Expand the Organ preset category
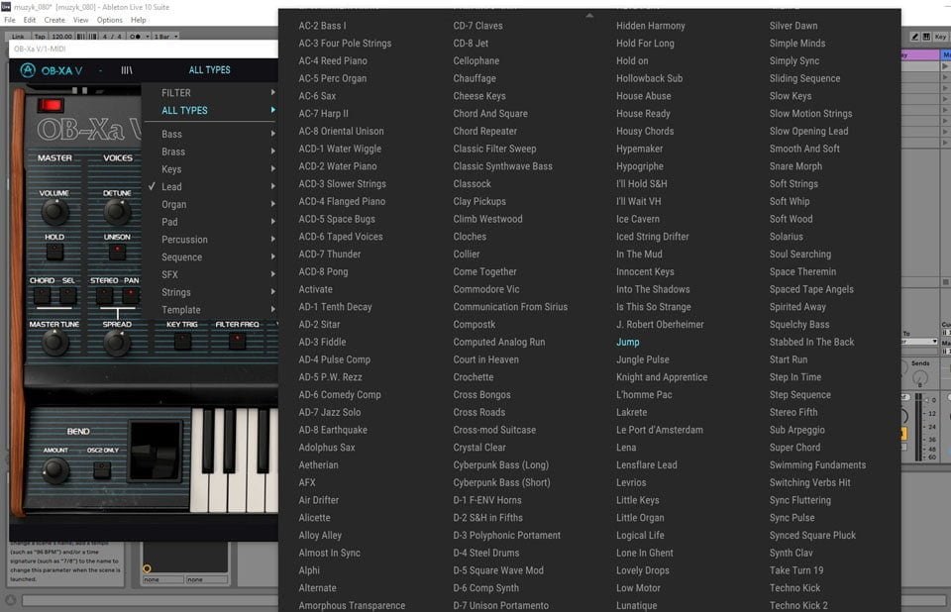Image resolution: width=951 pixels, height=612 pixels. click(x=210, y=204)
